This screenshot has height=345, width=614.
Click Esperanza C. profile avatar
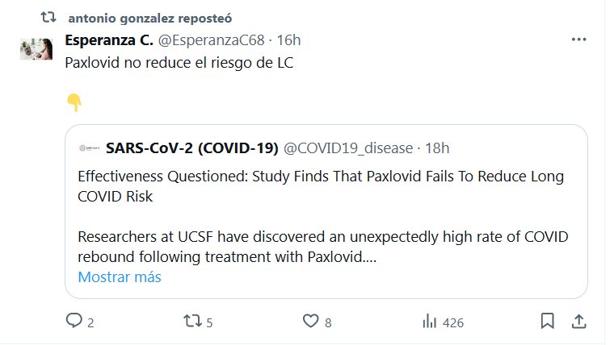(x=36, y=49)
